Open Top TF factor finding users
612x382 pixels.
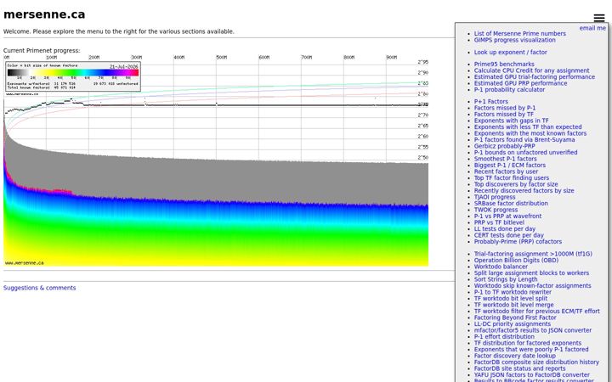pos(512,177)
